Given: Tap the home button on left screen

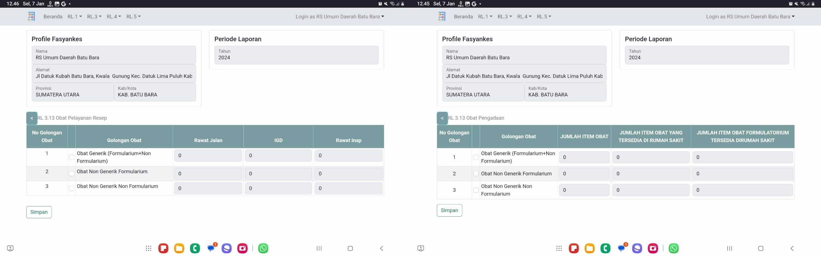Looking at the screenshot, I should [350, 248].
